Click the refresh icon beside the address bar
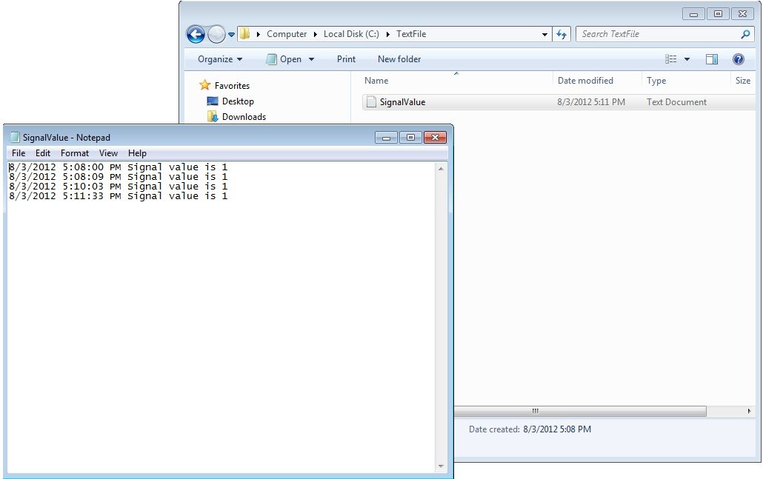Viewport: 763px width, 479px height. click(x=562, y=33)
